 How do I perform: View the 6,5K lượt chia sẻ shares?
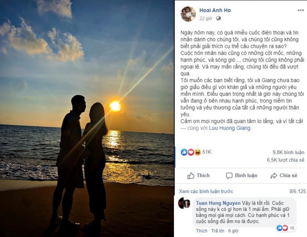(286, 160)
